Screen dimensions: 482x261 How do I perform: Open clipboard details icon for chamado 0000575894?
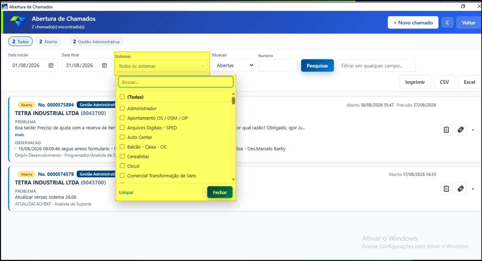point(446,130)
